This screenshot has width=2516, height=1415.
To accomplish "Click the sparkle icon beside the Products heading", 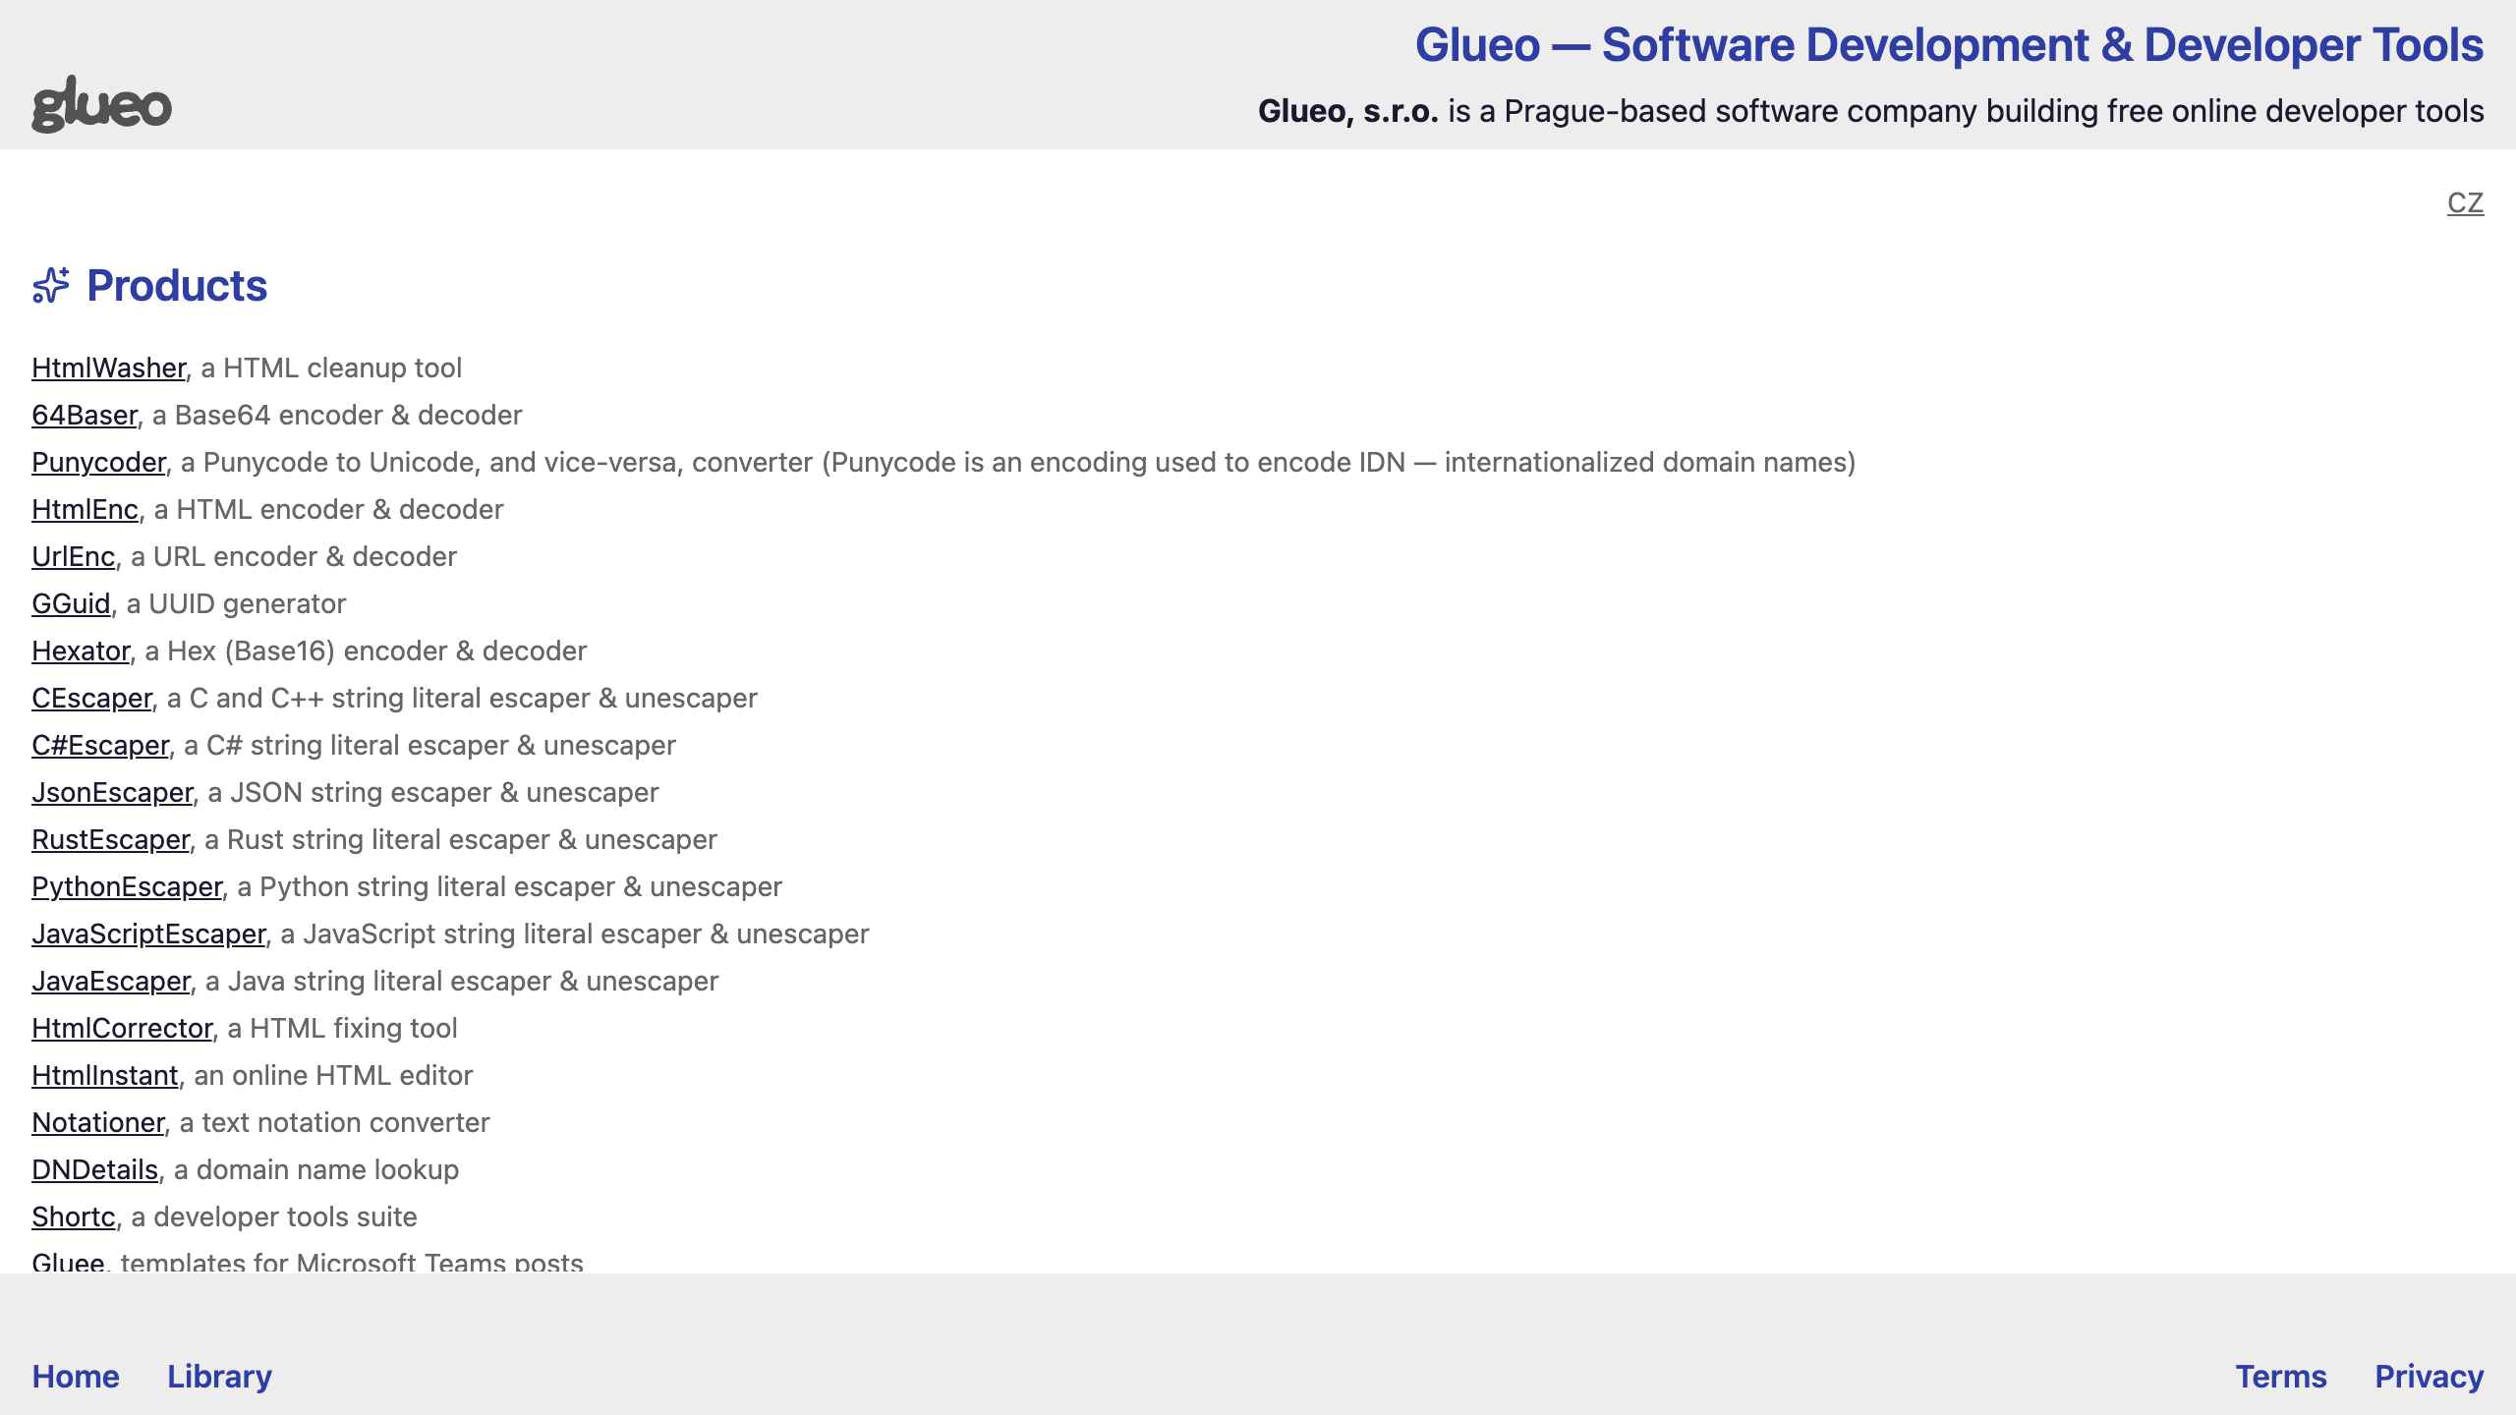I will point(51,286).
